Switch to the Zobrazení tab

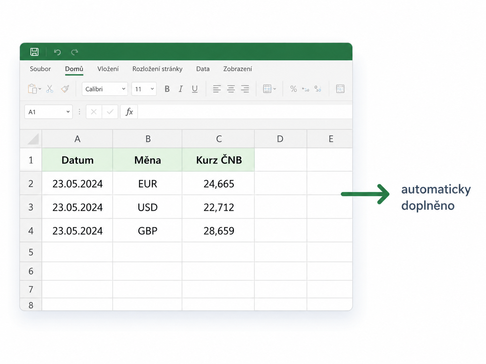tap(238, 69)
